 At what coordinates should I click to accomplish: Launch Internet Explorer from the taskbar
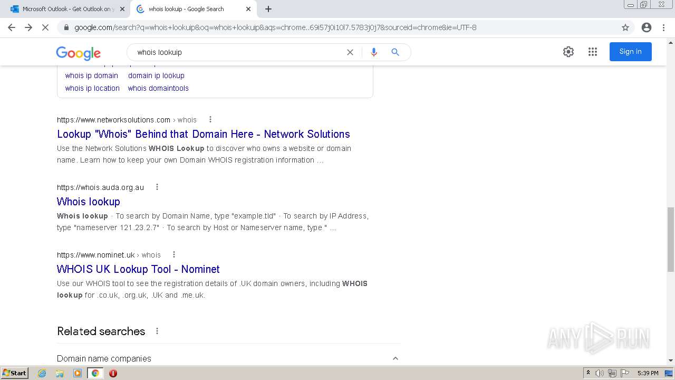42,373
